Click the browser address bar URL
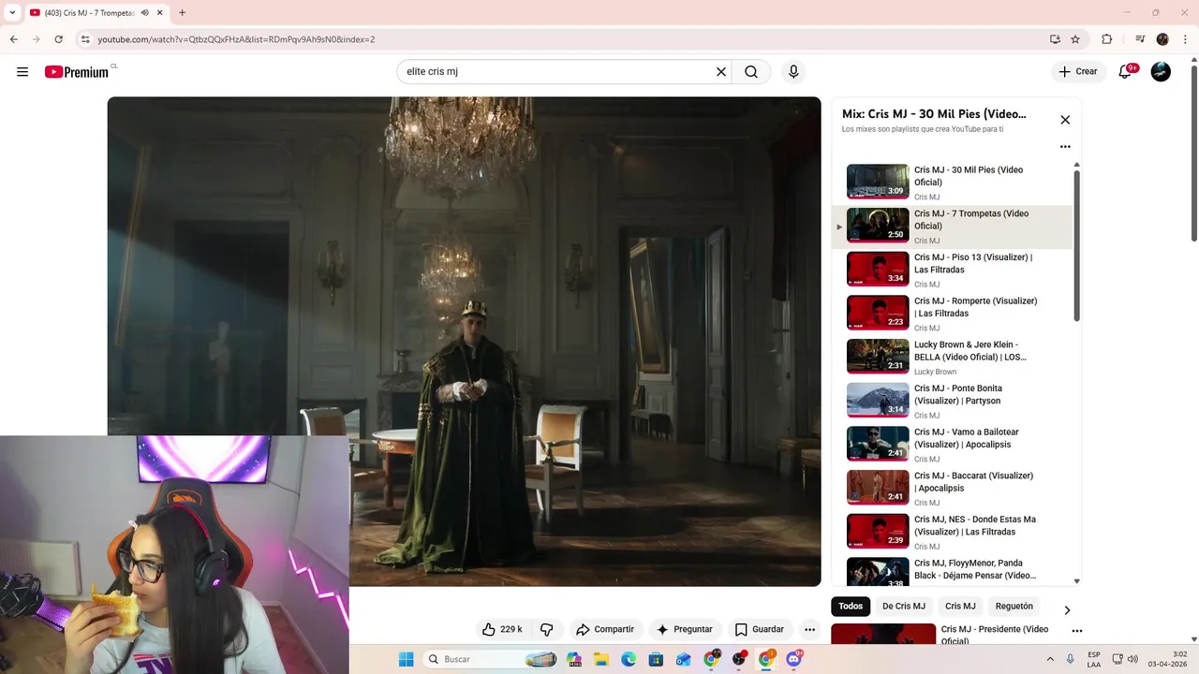Viewport: 1199px width, 674px height. [x=236, y=39]
